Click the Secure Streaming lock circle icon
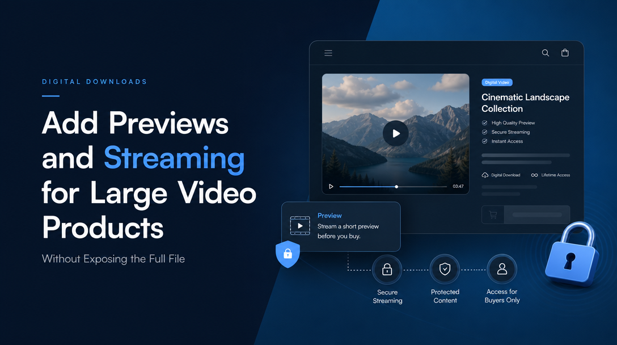The height and width of the screenshot is (345, 617). (387, 270)
